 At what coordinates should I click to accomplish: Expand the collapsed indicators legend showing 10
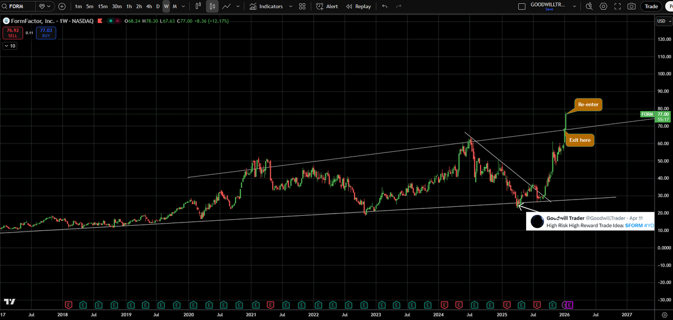click(x=10, y=46)
